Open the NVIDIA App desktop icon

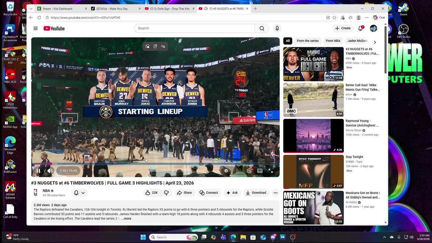(10, 122)
